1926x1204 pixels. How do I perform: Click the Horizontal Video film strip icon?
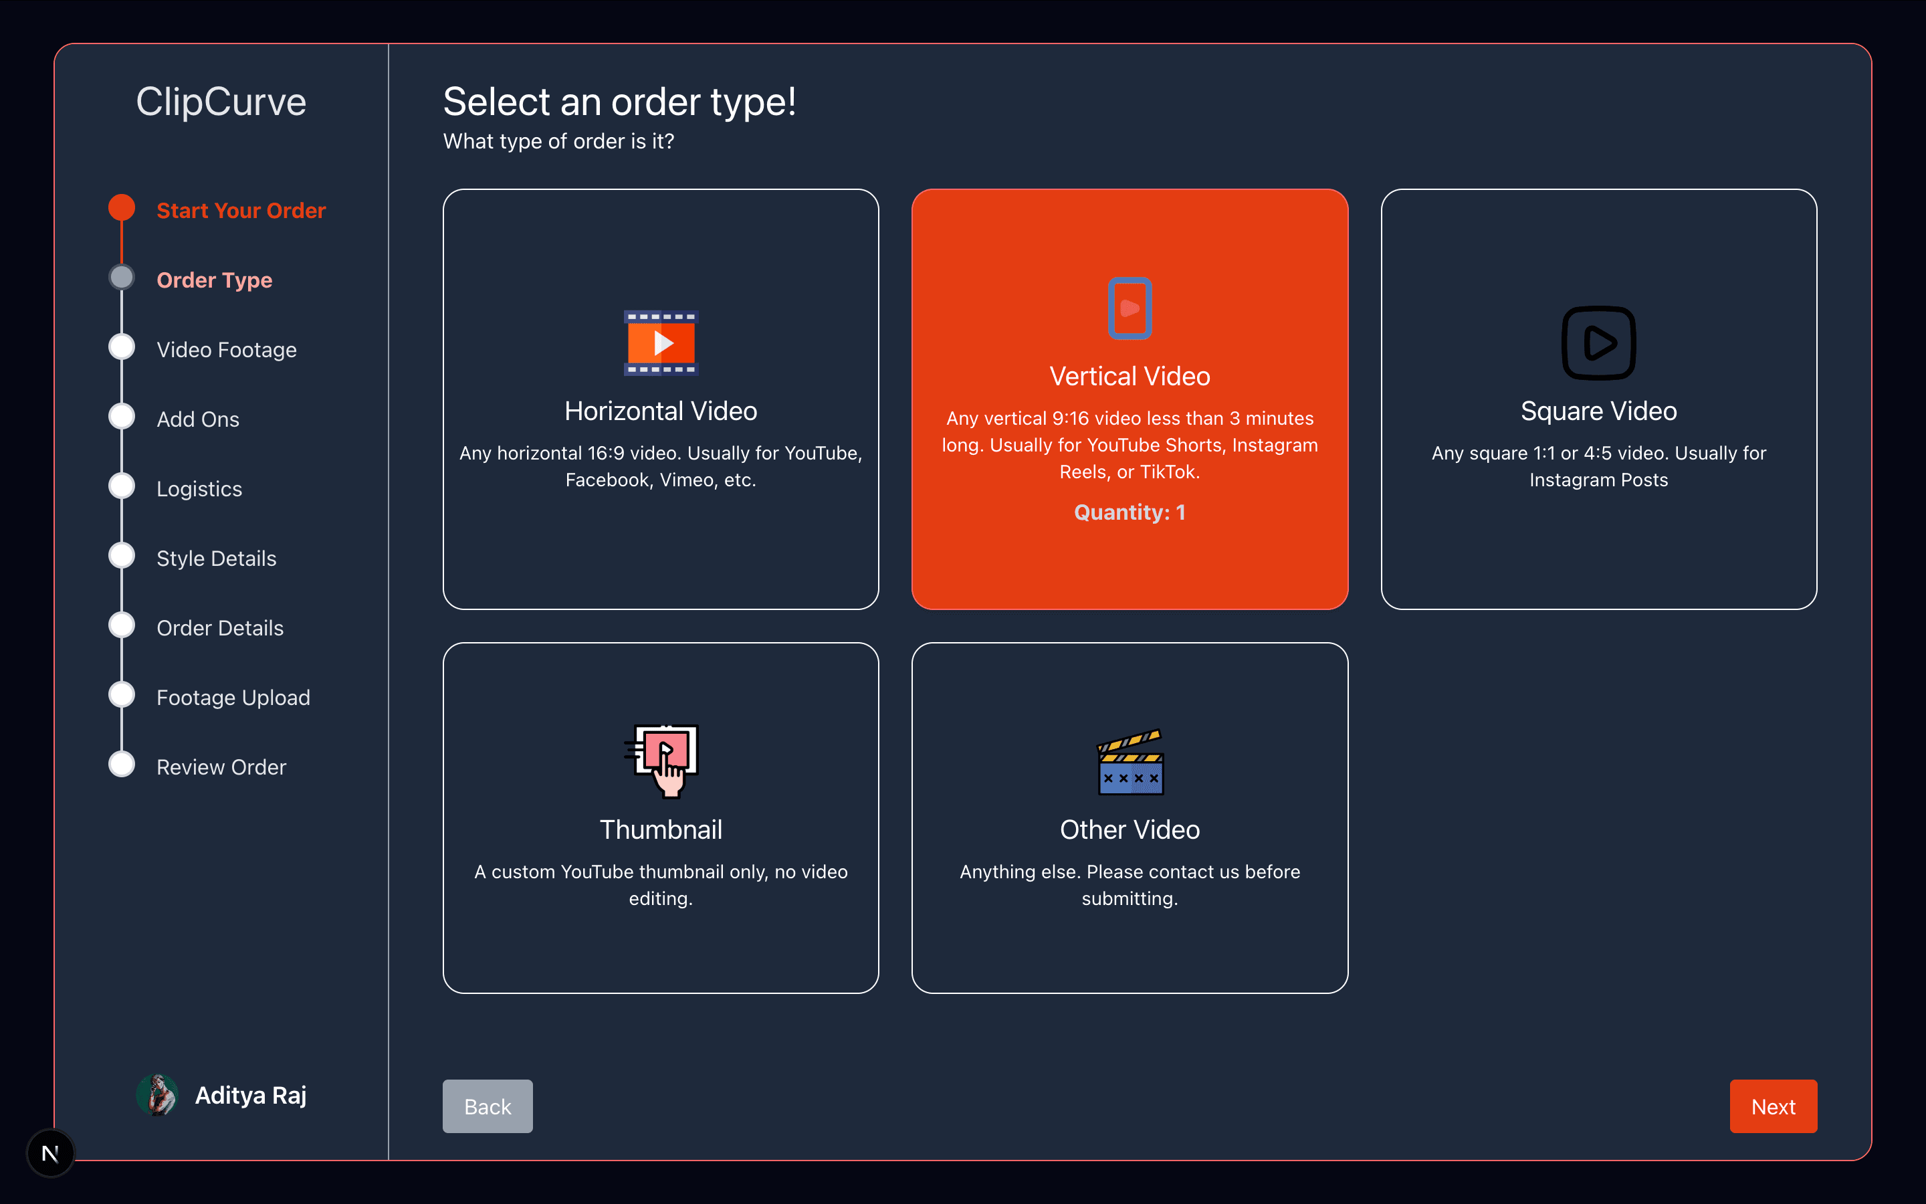pos(661,342)
